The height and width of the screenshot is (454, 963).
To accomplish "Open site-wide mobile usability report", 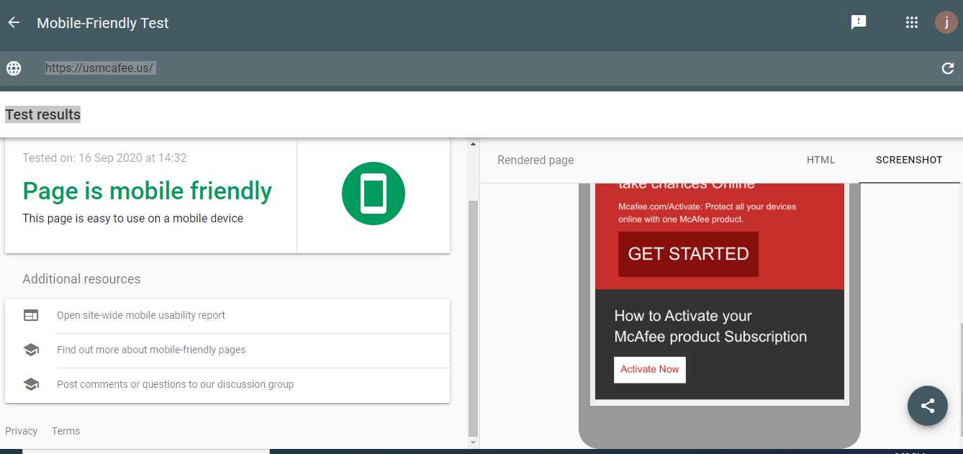I will tap(141, 315).
